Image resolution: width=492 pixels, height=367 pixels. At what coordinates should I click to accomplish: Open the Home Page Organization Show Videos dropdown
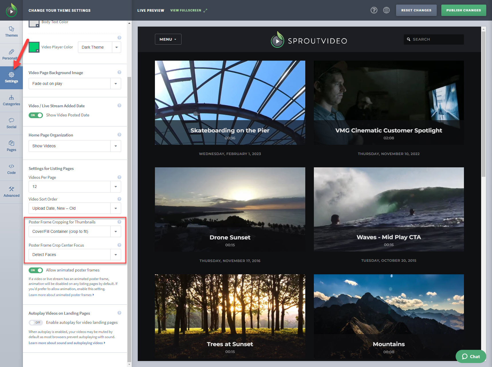(x=75, y=146)
